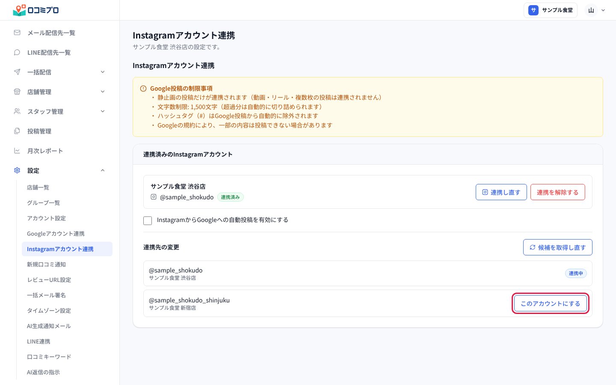Screen dimensions: 616x385
Task: Click 候補を取得し直す button
Action: click(x=558, y=247)
